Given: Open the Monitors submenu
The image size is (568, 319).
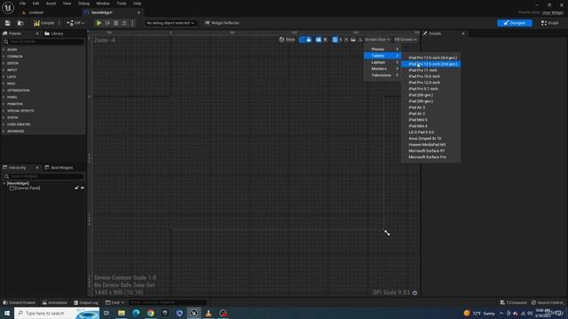Looking at the screenshot, I should [383, 69].
